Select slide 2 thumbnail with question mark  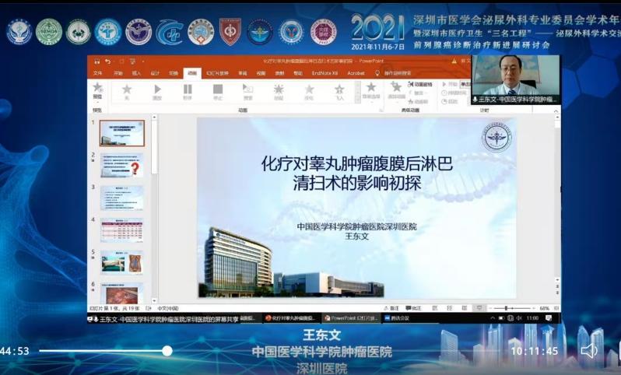coord(122,166)
